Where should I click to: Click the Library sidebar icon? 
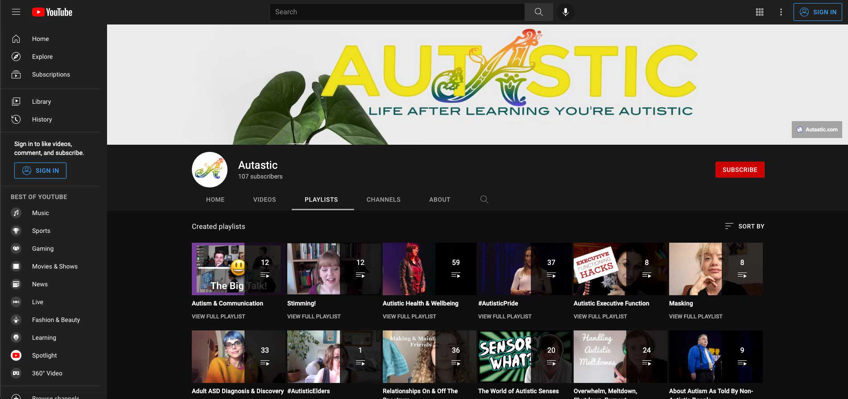(16, 102)
